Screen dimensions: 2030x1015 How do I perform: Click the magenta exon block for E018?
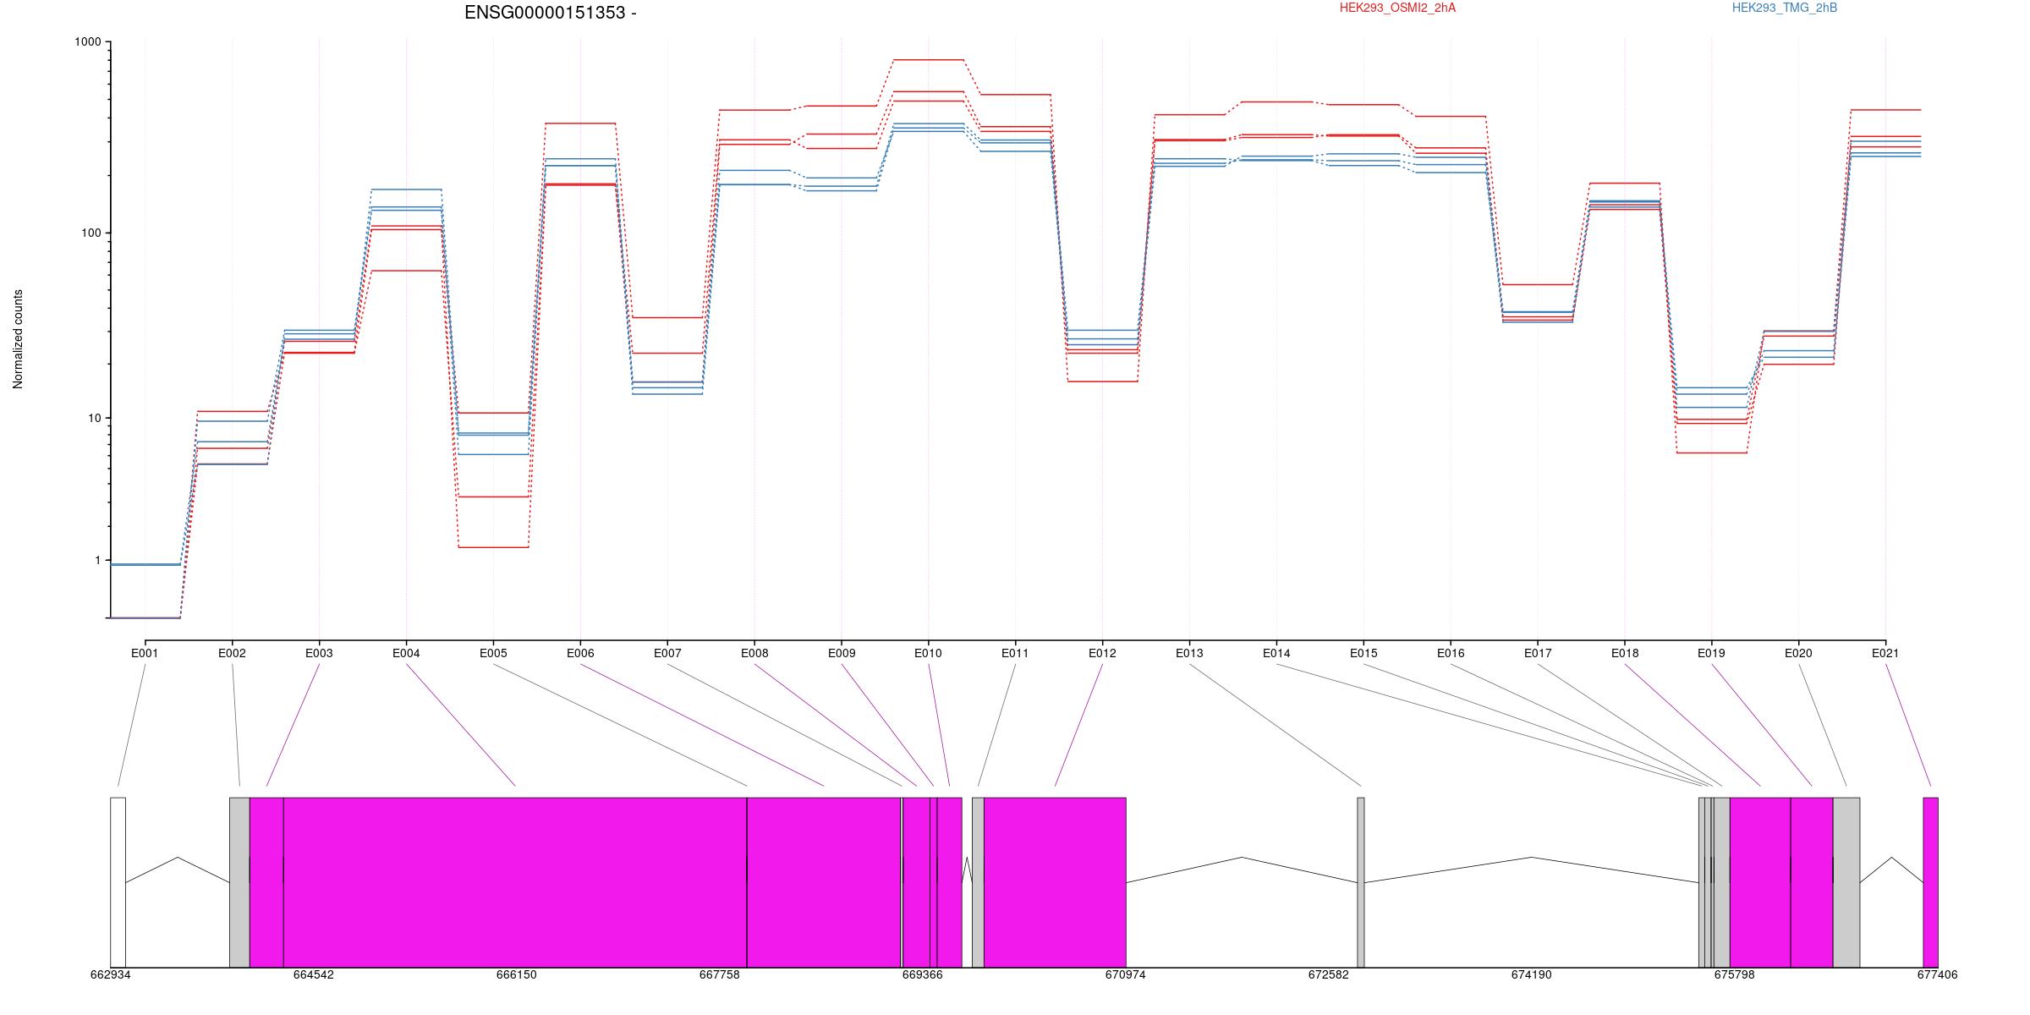(1760, 882)
